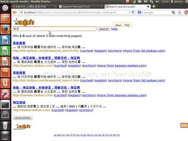
Task: Switch language to de in footer
Action: (59, 135)
